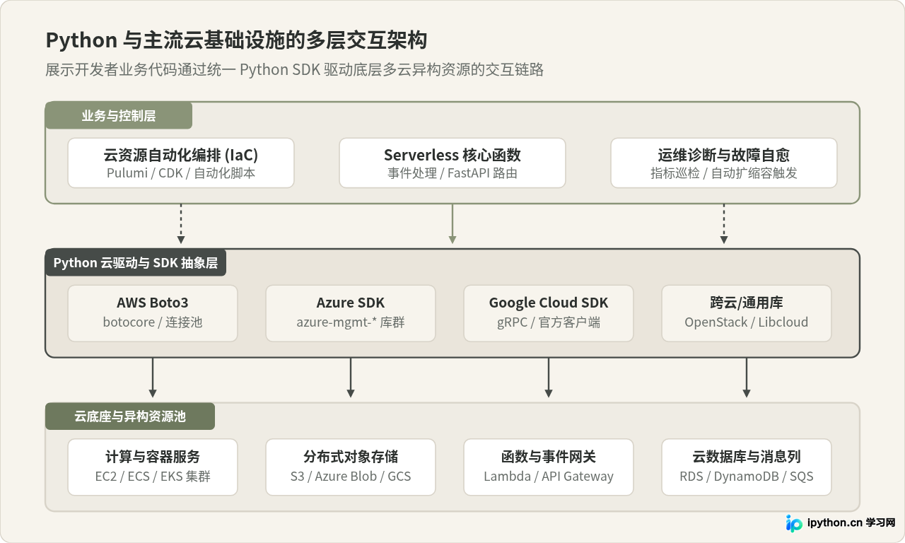The image size is (905, 543).
Task: Select the Python 云驱动与 SDK 抽象层 label
Action: click(x=136, y=262)
